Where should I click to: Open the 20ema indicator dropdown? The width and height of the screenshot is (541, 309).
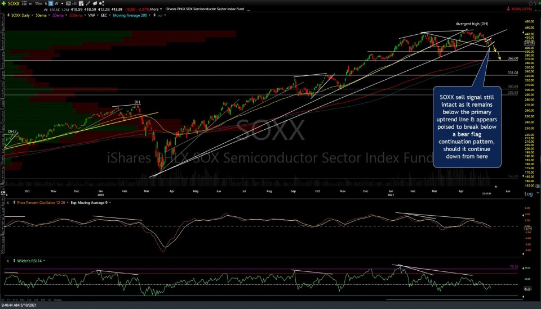(x=66, y=15)
